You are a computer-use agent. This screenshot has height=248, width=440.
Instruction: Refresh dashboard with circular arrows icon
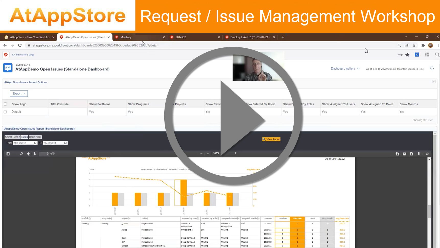pos(432,68)
